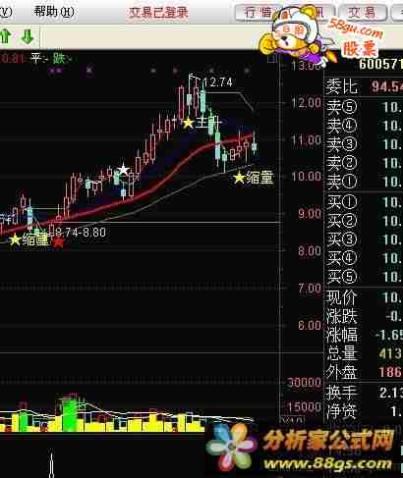Select the 买① buy order row

click(365, 202)
